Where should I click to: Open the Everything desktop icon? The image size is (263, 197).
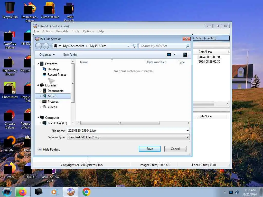[10, 144]
